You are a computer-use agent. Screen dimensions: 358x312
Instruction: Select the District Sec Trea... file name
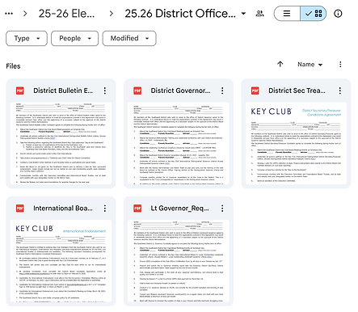point(297,91)
